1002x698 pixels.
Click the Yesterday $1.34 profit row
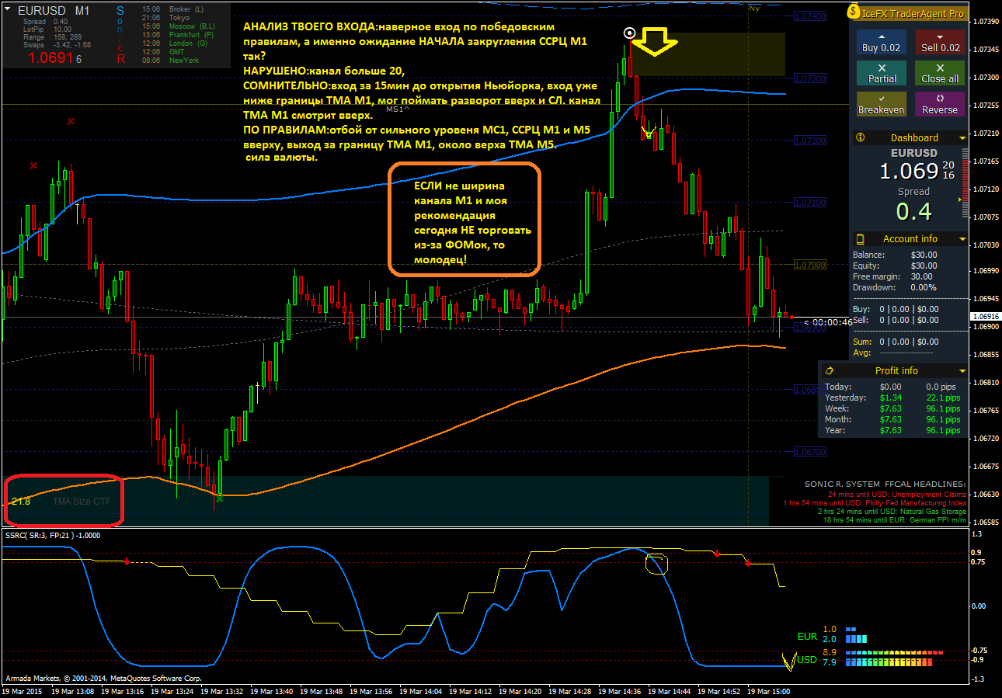893,398
